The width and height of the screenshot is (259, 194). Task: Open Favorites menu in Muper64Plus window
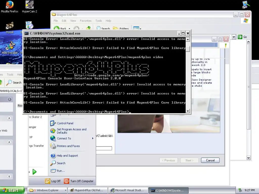click(x=85, y=21)
